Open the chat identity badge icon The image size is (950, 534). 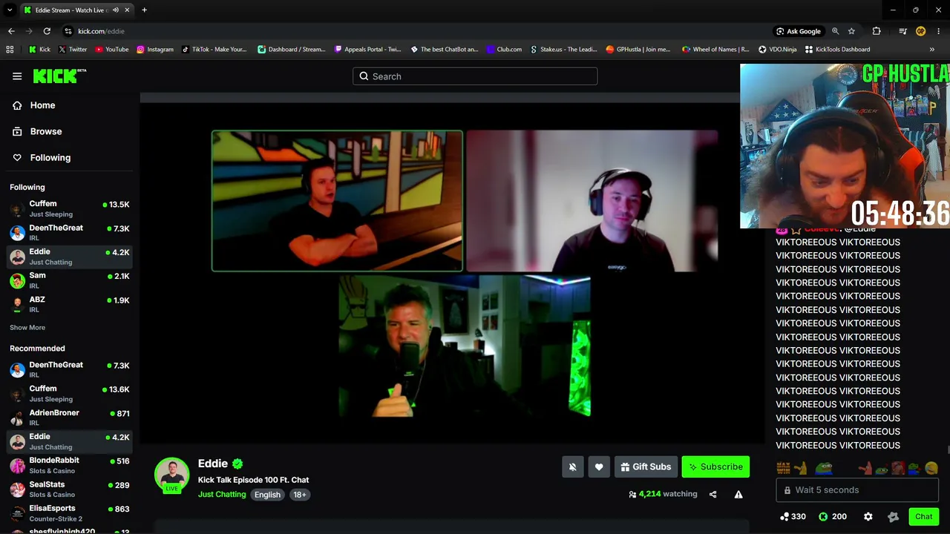point(893,517)
